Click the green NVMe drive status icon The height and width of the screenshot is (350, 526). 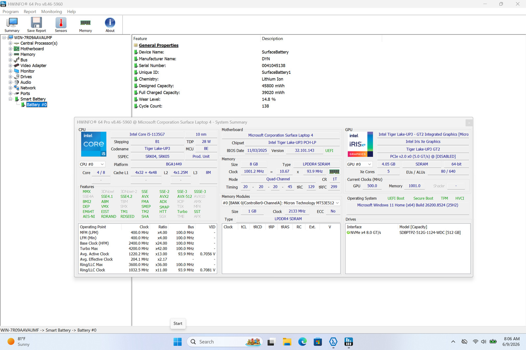348,233
